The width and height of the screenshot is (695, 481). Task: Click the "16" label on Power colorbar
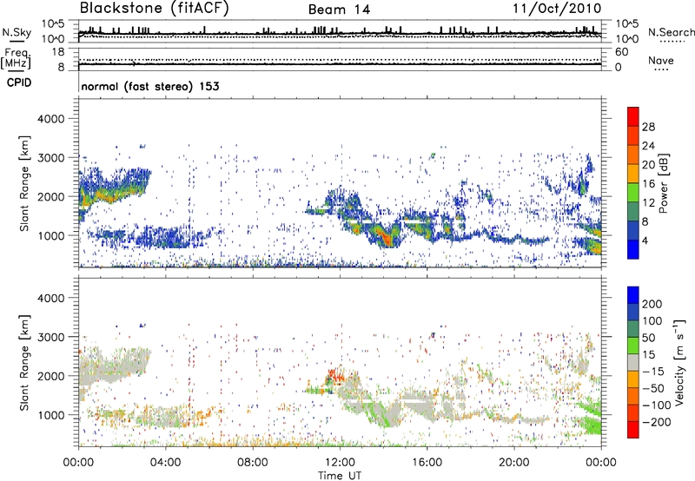pyautogui.click(x=648, y=184)
